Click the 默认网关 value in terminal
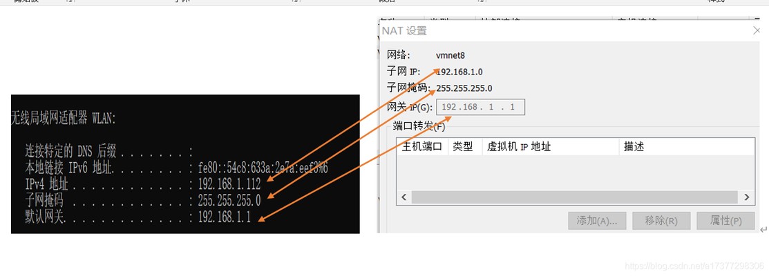The width and height of the screenshot is (769, 276). click(223, 217)
